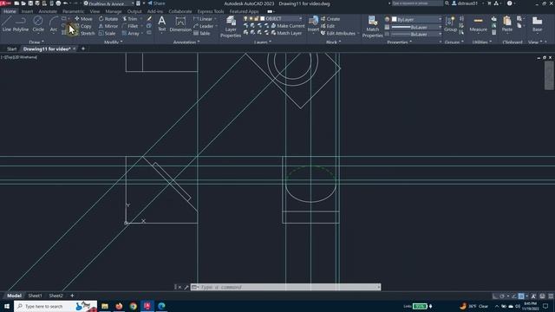The image size is (555, 312).
Task: Click the Rotate command
Action: (108, 19)
